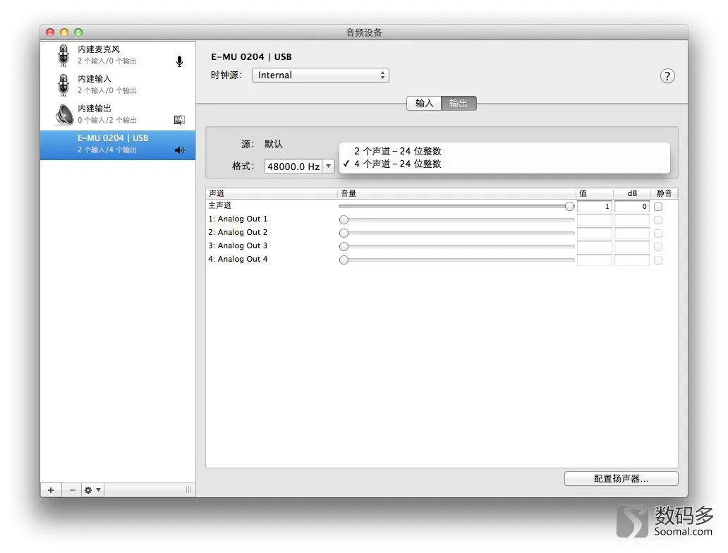Close the 音频设备 window
The height and width of the screenshot is (553, 728).
pos(50,32)
